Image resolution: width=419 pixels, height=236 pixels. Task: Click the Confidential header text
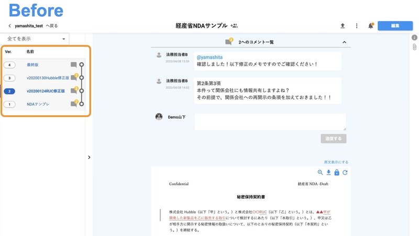click(179, 184)
